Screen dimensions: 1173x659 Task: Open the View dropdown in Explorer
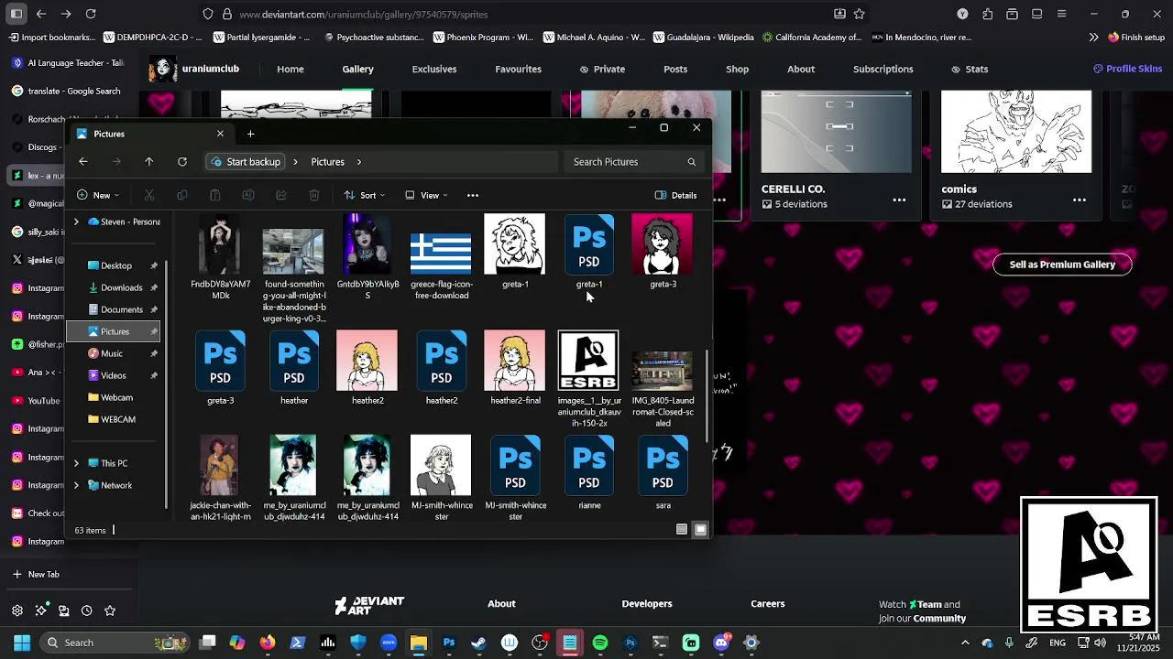pos(427,195)
